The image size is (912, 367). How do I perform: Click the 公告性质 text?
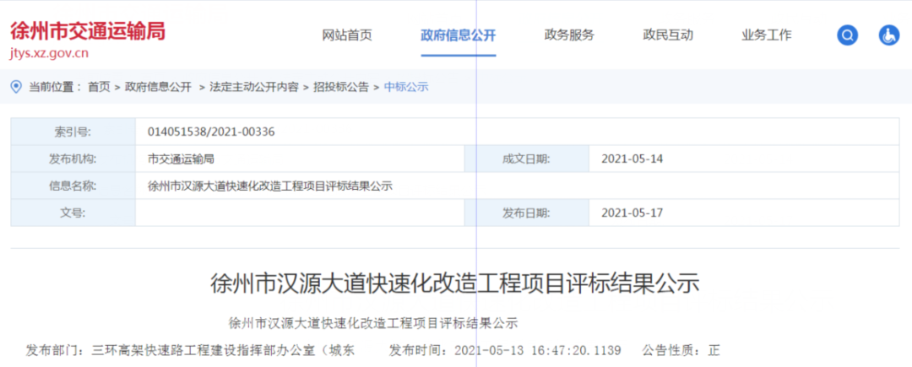(x=681, y=351)
